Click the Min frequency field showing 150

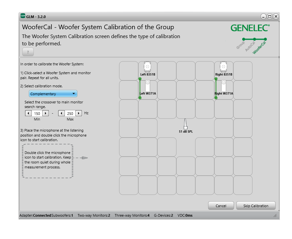(37, 113)
